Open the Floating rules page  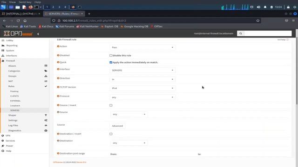coord(14,91)
